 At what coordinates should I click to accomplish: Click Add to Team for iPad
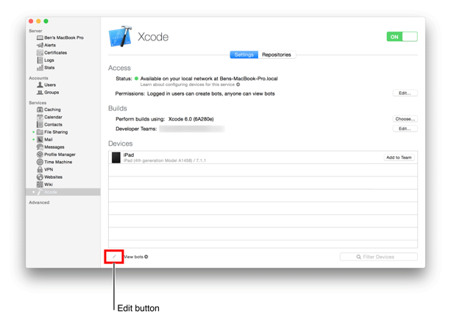(x=399, y=157)
